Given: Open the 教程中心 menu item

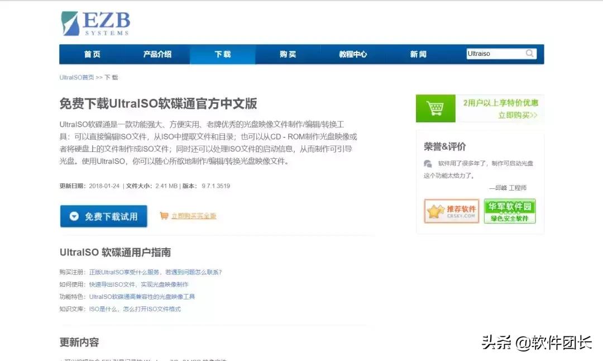Looking at the screenshot, I should click(353, 54).
